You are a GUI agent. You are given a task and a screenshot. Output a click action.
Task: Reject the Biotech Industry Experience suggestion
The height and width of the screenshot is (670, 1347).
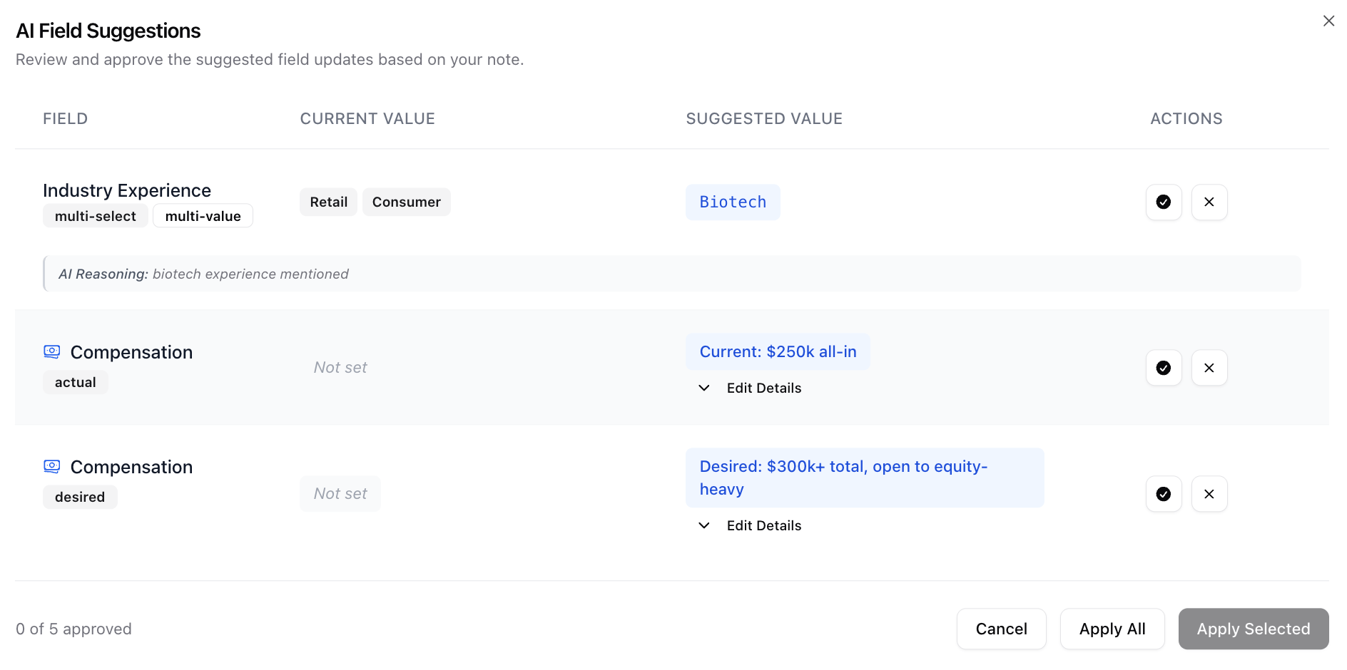(x=1209, y=202)
